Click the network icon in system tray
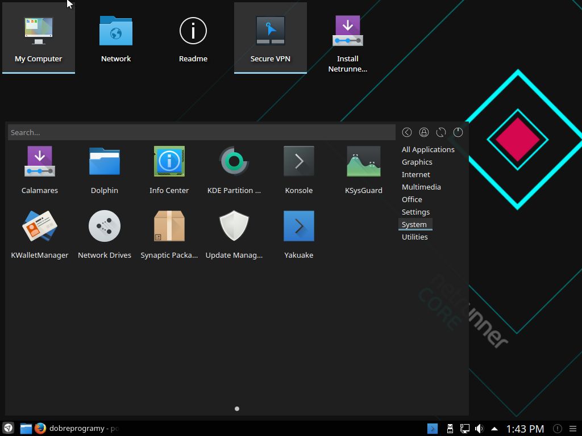The width and height of the screenshot is (582, 436). click(x=465, y=429)
